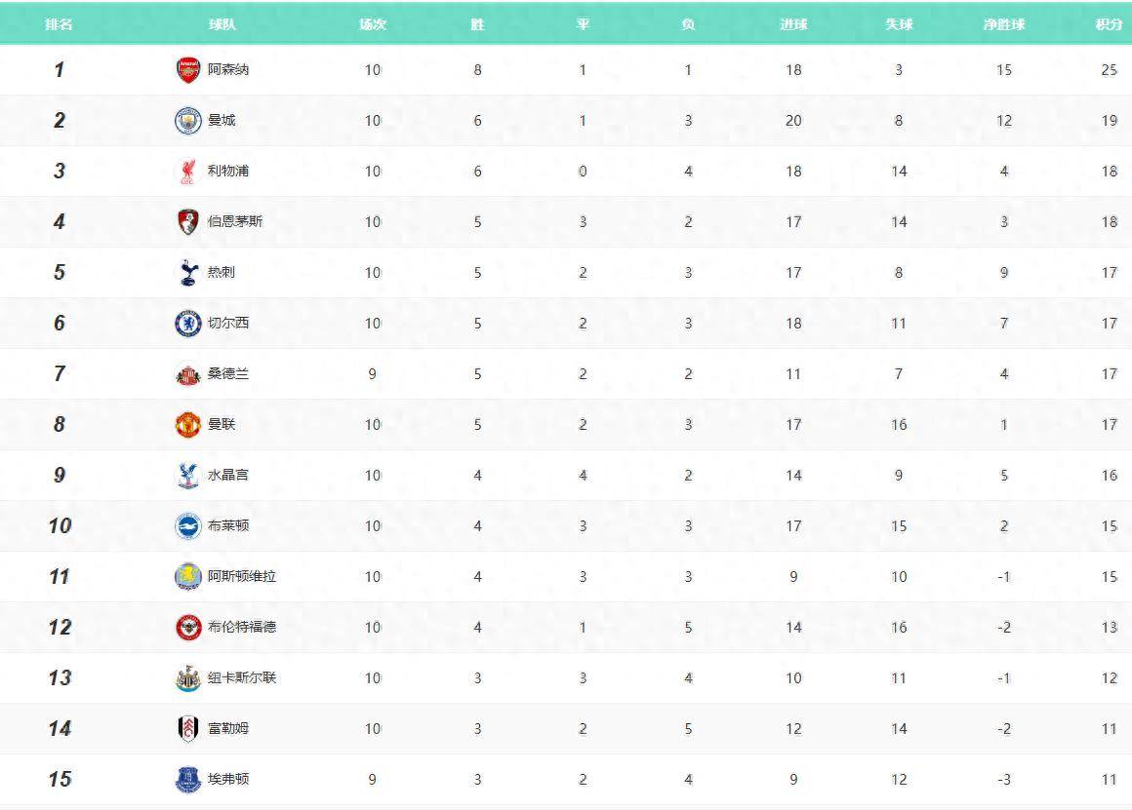Click the Everton club crest icon
Image resolution: width=1132 pixels, height=810 pixels.
pyautogui.click(x=187, y=780)
